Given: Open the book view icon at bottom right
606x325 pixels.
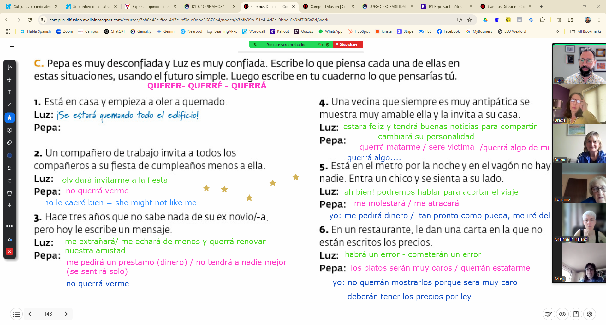Looking at the screenshot, I should click(576, 314).
